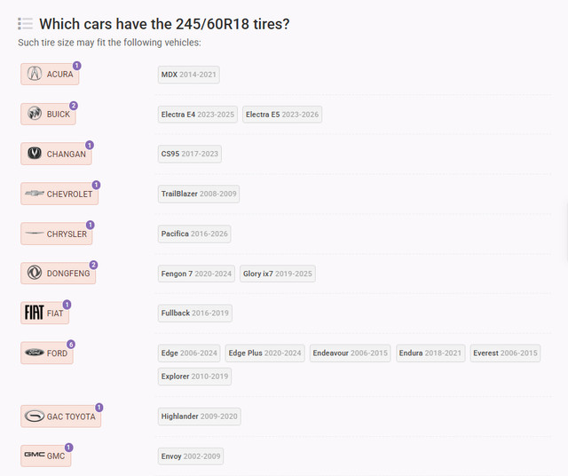Click the Changan logo icon

pos(35,154)
